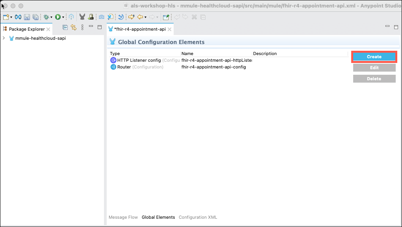The height and width of the screenshot is (227, 402).
Task: Open the forward navigation history dropdown
Action: tap(157, 17)
